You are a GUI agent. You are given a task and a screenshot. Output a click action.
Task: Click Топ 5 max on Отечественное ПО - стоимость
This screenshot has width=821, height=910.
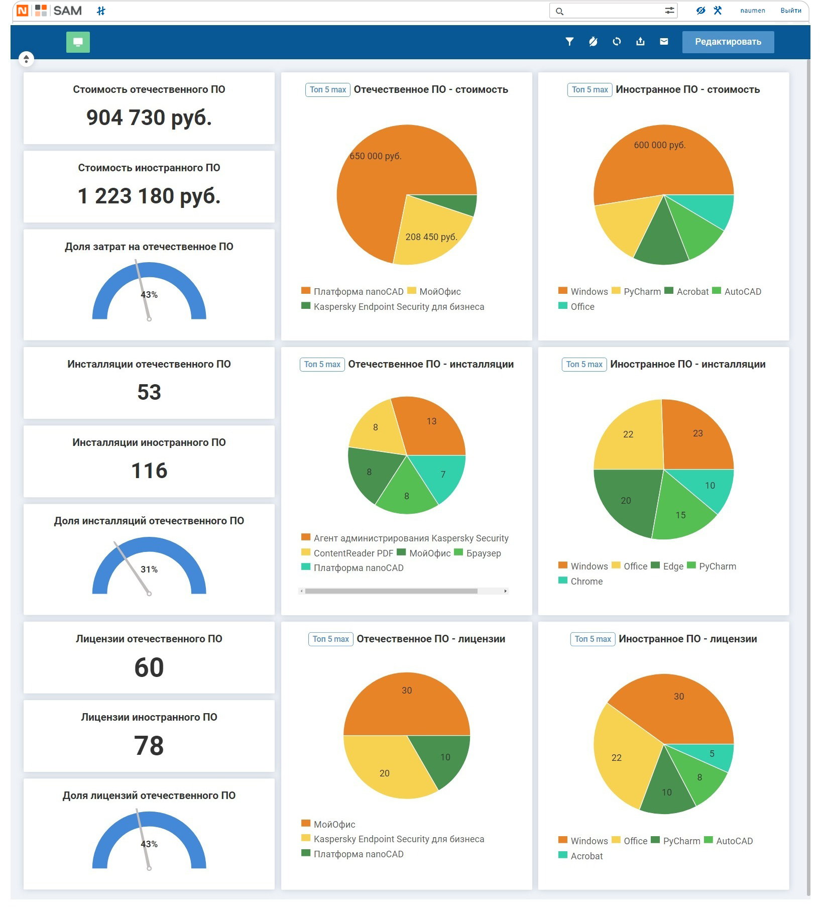pos(328,90)
